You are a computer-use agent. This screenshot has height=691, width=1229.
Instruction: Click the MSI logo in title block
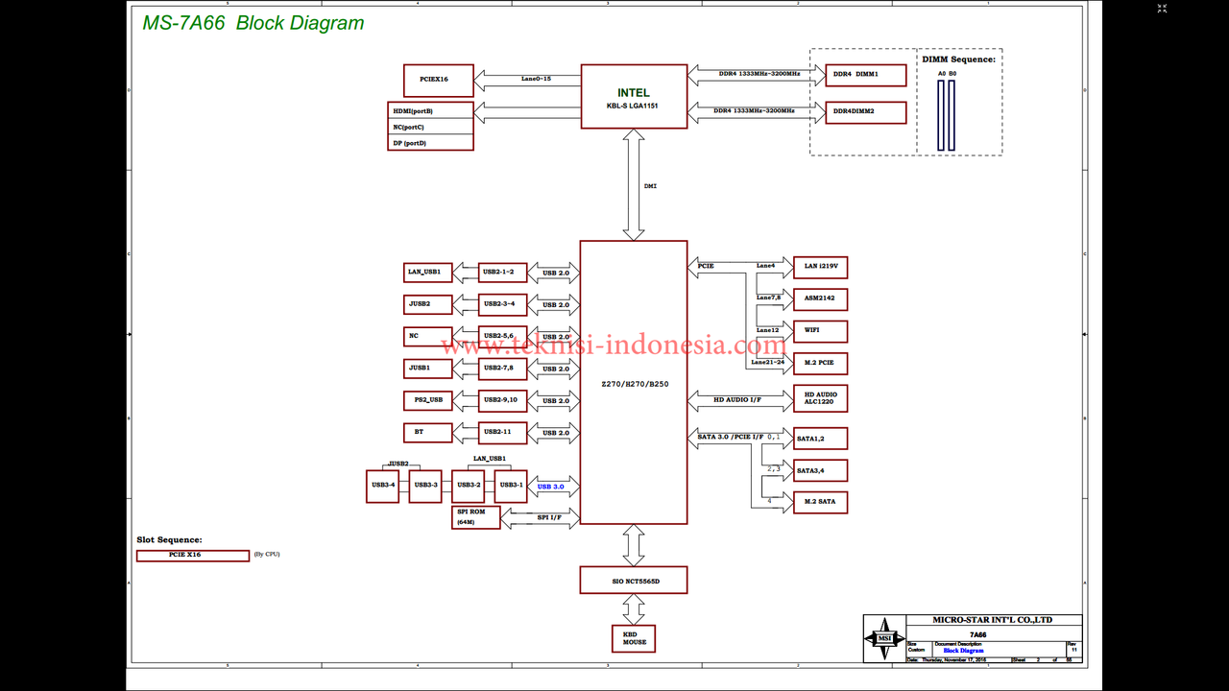click(x=884, y=638)
